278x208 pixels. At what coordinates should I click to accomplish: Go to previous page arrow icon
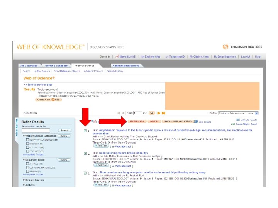pos(123,113)
